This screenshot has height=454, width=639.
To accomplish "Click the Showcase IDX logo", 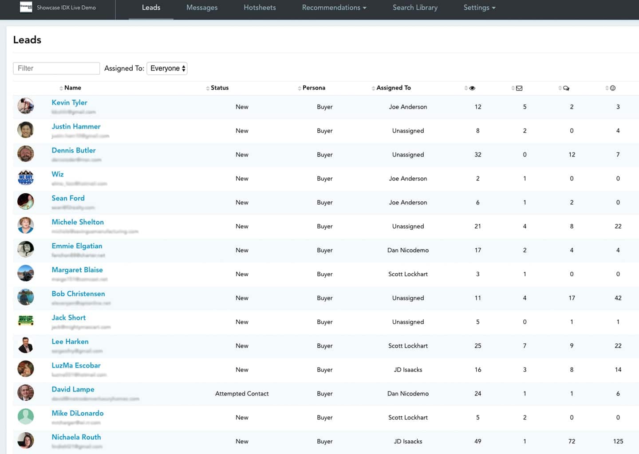I will pos(26,8).
